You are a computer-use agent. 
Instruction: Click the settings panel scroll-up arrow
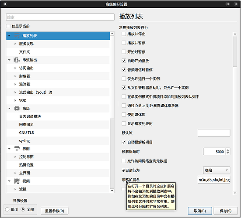(235, 34)
